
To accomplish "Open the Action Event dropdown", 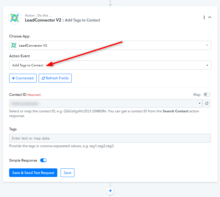I will pyautogui.click(x=110, y=65).
